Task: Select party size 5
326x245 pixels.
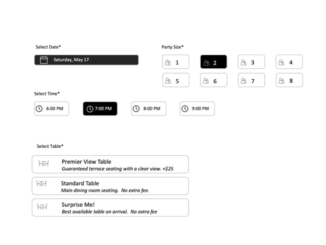Action: [176, 80]
